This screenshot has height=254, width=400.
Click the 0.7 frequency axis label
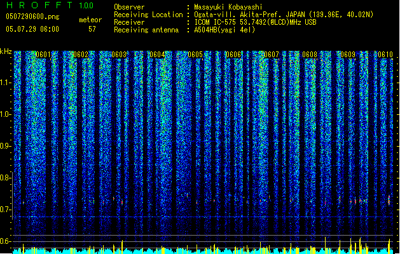coord(5,210)
